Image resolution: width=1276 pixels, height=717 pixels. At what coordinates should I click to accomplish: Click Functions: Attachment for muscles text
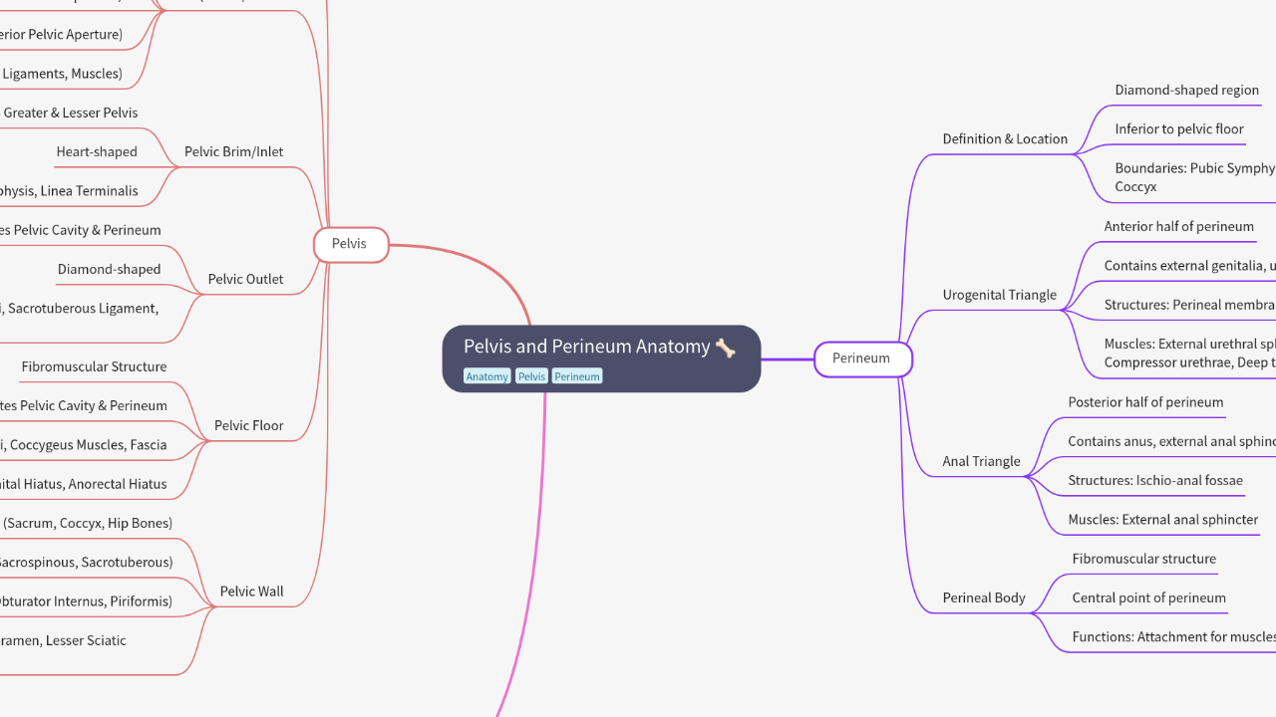1173,637
